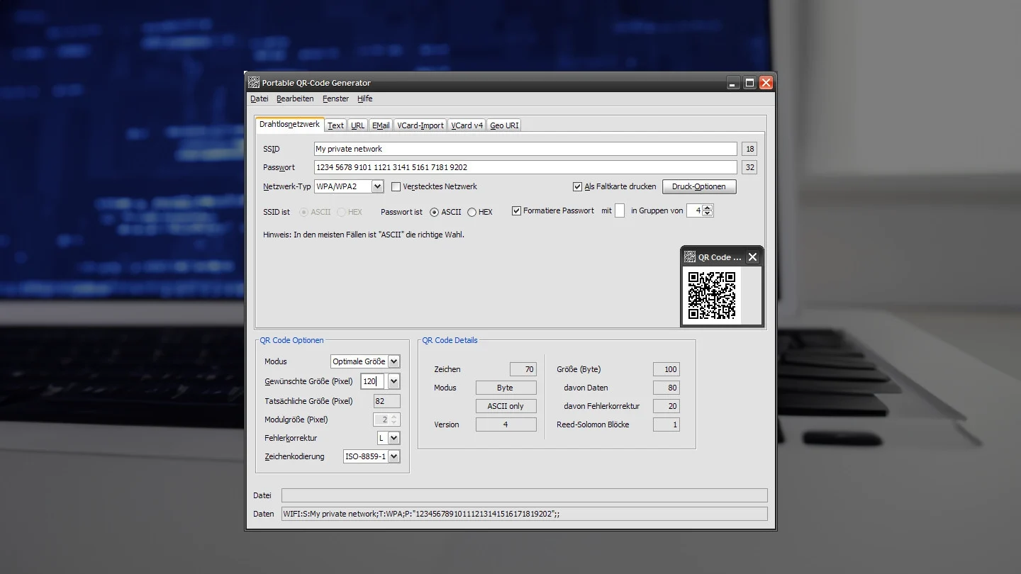Click the davon Fehlerkorrektur value 20
Image resolution: width=1021 pixels, height=574 pixels.
click(666, 406)
